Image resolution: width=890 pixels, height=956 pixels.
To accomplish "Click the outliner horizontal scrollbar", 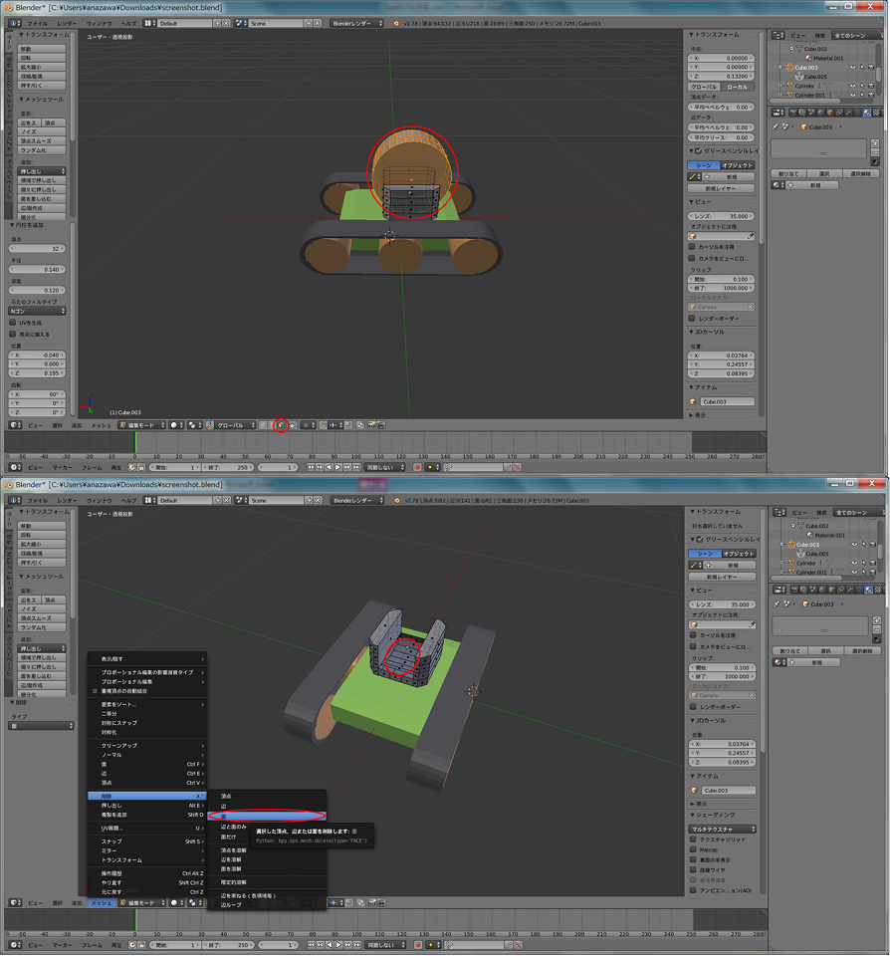I will tap(805, 101).
